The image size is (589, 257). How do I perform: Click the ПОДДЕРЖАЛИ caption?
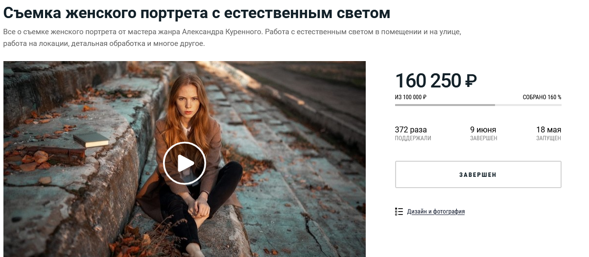[413, 138]
